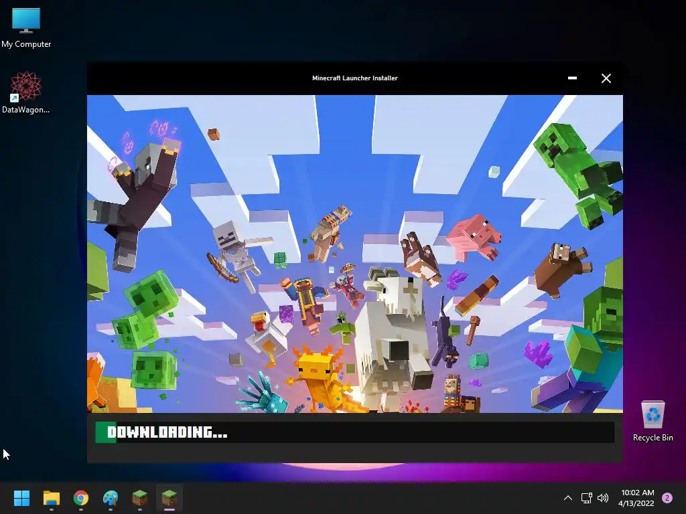Open the Paint app in the taskbar
Image resolution: width=686 pixels, height=514 pixels.
tap(111, 498)
